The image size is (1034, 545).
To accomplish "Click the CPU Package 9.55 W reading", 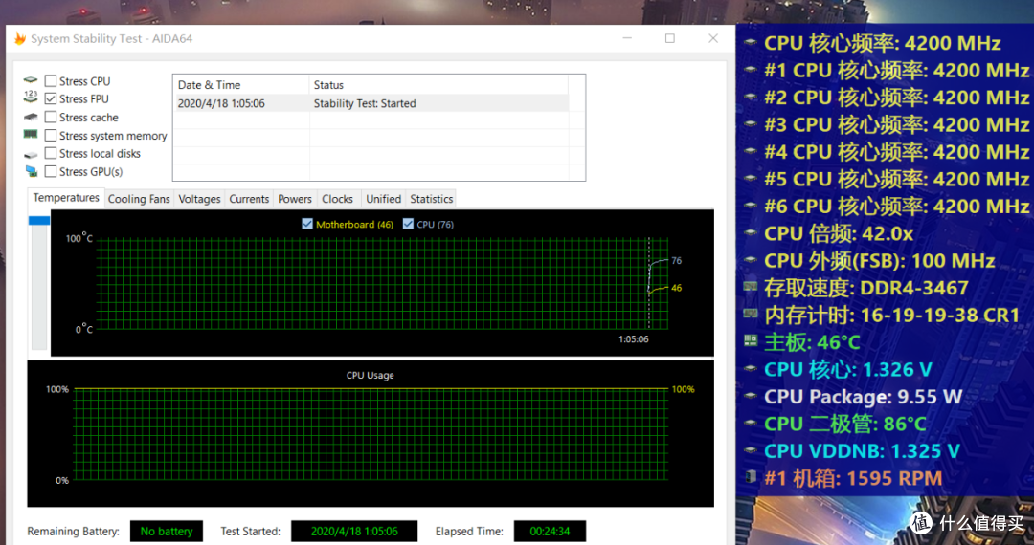I will (x=864, y=396).
